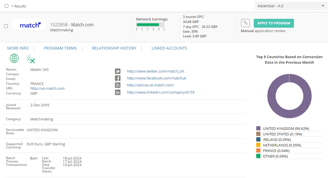Click the Netherlands yellow legend swatch
Viewport: 328px width, 178px height.
pyautogui.click(x=258, y=145)
